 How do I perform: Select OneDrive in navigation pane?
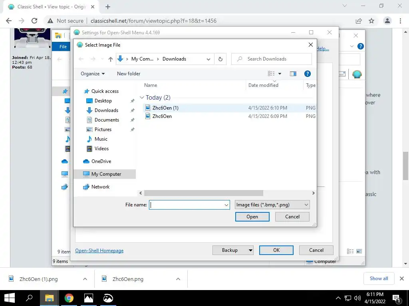click(101, 161)
